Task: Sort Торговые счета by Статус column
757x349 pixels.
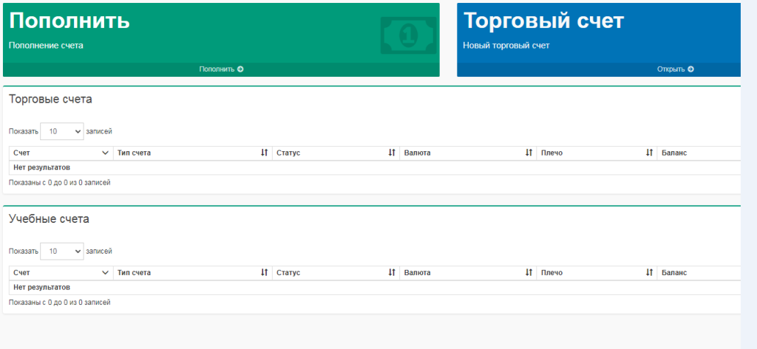Action: (392, 153)
